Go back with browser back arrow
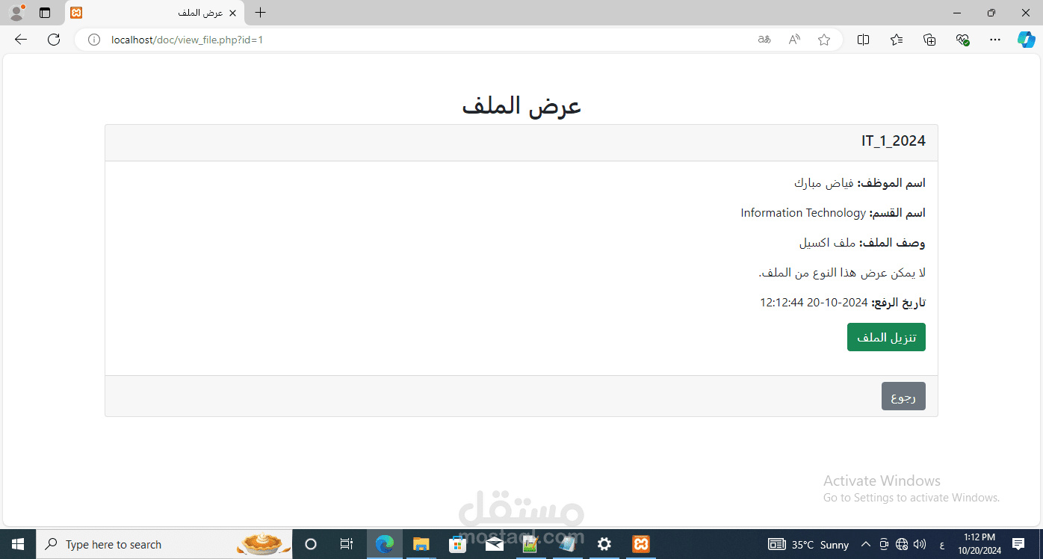The height and width of the screenshot is (559, 1043). click(x=21, y=40)
